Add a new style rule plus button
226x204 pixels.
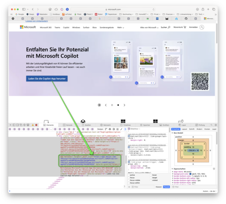pos(129,187)
